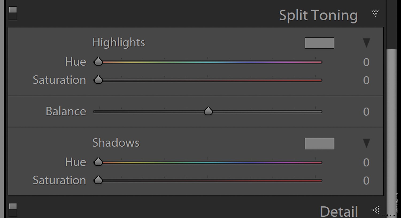This screenshot has width=401, height=218.
Task: Click the Shadows Saturation slider handle
Action: pyautogui.click(x=99, y=180)
